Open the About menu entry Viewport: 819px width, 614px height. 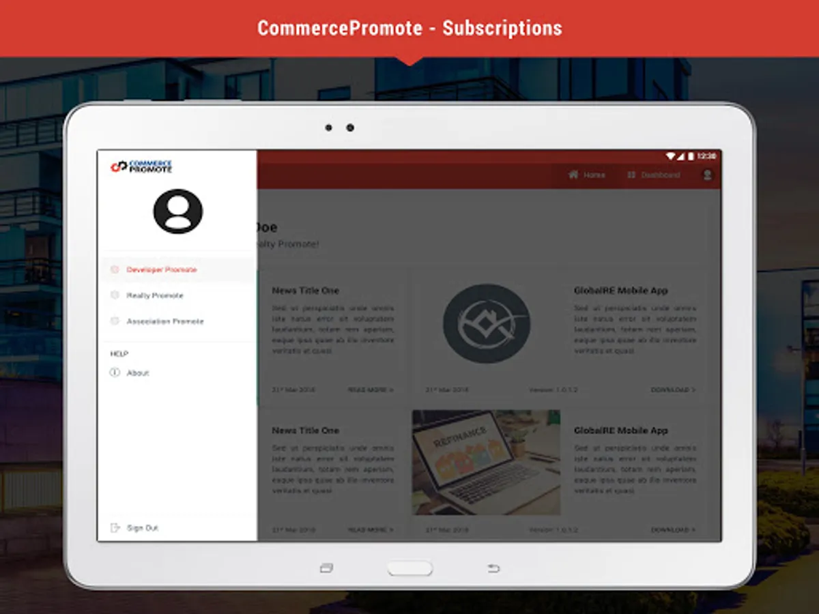138,372
